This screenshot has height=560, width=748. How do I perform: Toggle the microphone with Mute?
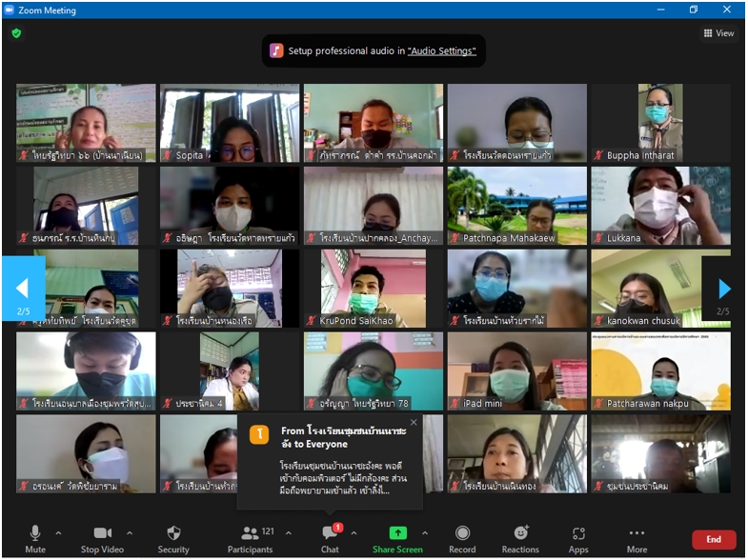pyautogui.click(x=35, y=538)
